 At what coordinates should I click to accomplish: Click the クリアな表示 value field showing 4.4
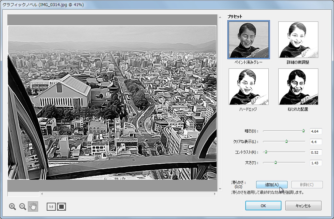point(316,142)
